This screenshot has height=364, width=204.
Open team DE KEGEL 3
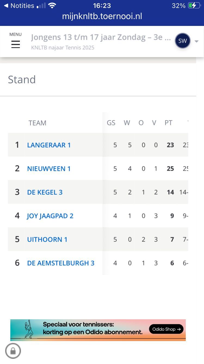tap(45, 192)
